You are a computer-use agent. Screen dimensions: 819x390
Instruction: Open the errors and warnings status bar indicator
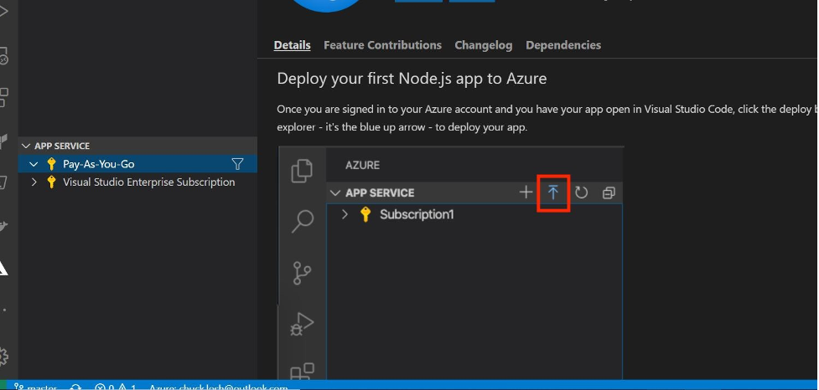pyautogui.click(x=116, y=387)
